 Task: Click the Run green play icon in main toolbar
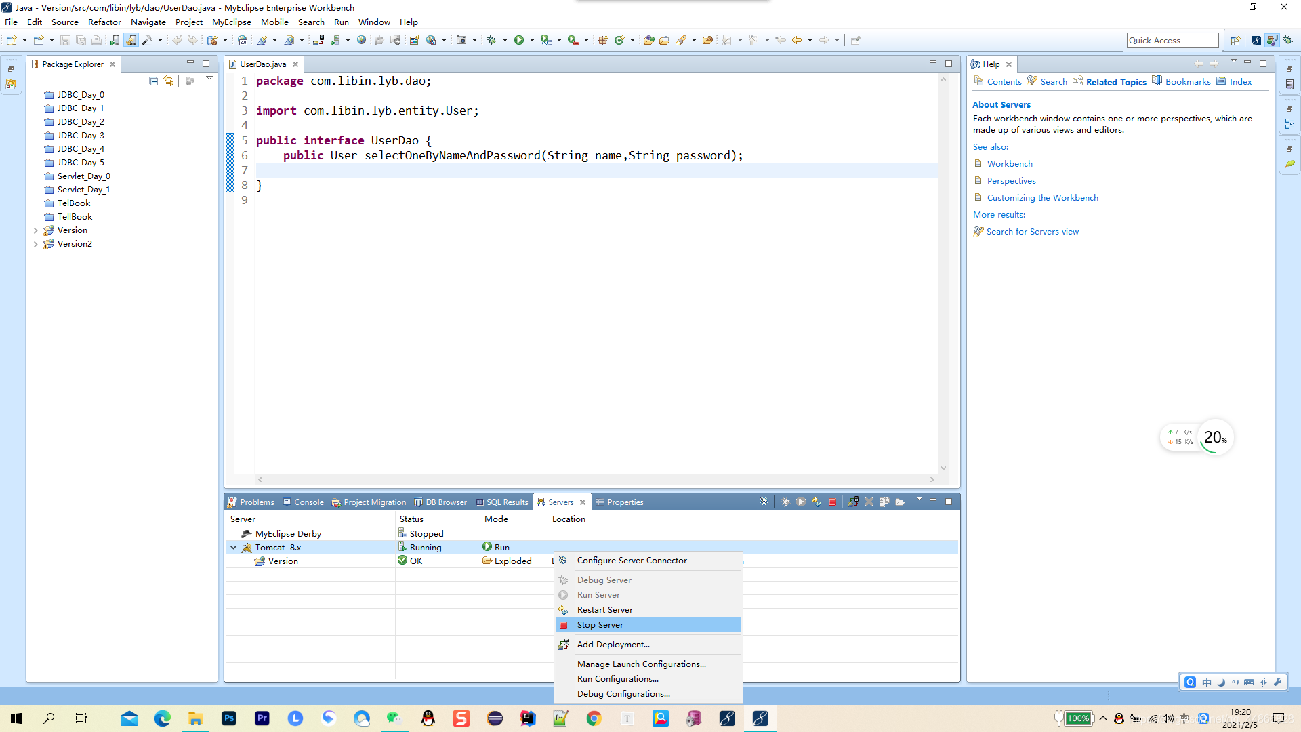[x=518, y=41]
